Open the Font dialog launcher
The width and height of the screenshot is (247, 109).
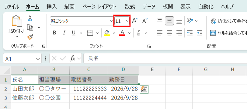pos(149,46)
